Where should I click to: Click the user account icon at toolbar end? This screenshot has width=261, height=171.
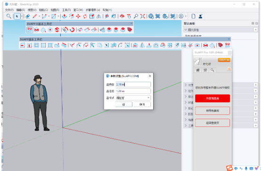[x=200, y=16]
